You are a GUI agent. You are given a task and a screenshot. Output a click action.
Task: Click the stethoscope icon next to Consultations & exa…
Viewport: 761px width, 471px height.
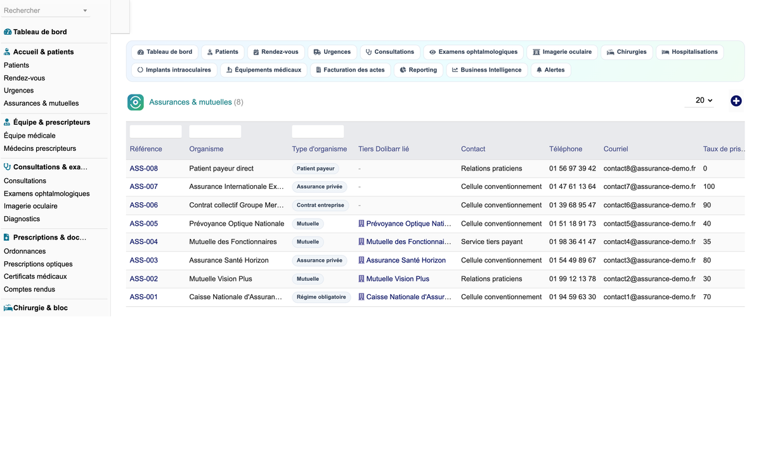pos(7,167)
